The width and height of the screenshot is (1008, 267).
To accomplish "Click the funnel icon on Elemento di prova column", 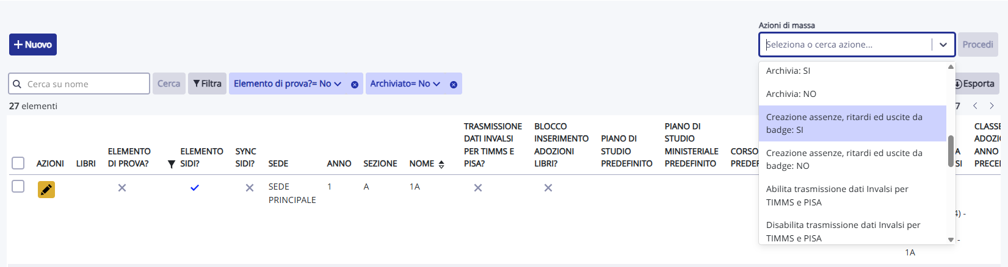I will 172,164.
